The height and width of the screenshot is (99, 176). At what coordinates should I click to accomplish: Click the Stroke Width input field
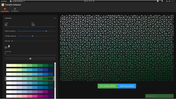(x=30, y=54)
